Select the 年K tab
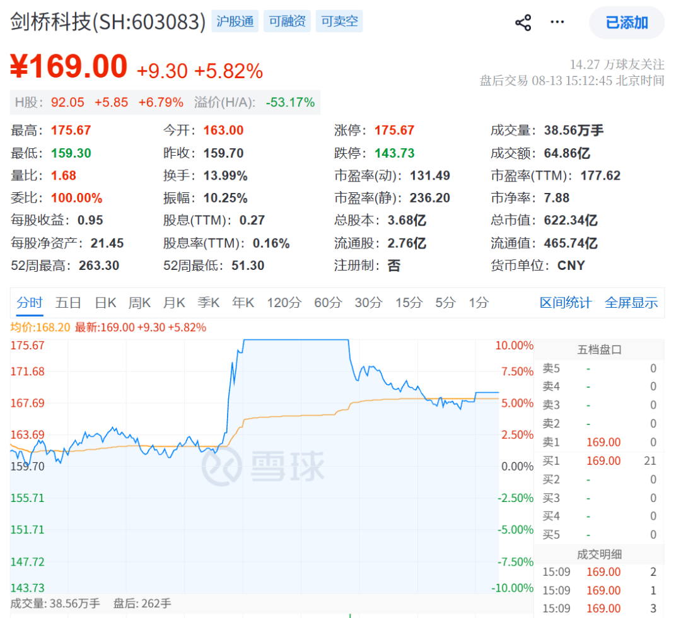 (243, 303)
